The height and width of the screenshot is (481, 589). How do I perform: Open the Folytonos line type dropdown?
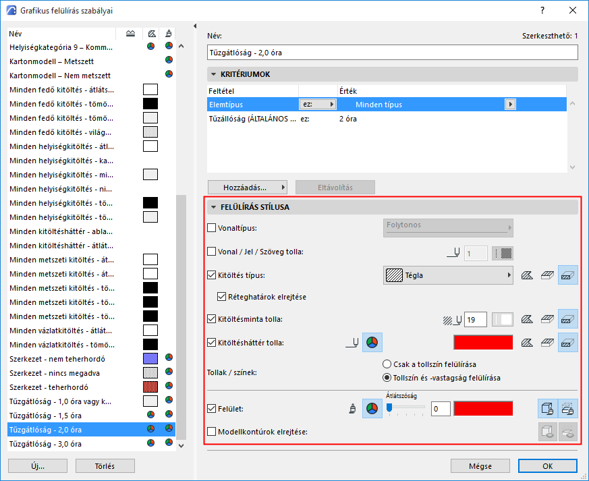click(448, 228)
